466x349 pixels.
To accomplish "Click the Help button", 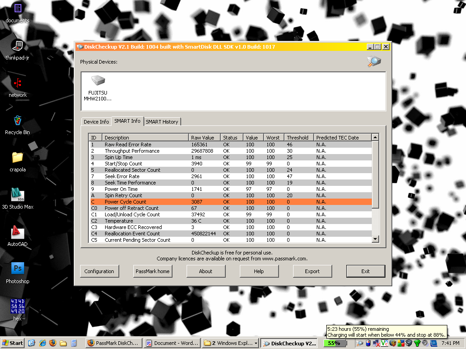I will tap(259, 271).
